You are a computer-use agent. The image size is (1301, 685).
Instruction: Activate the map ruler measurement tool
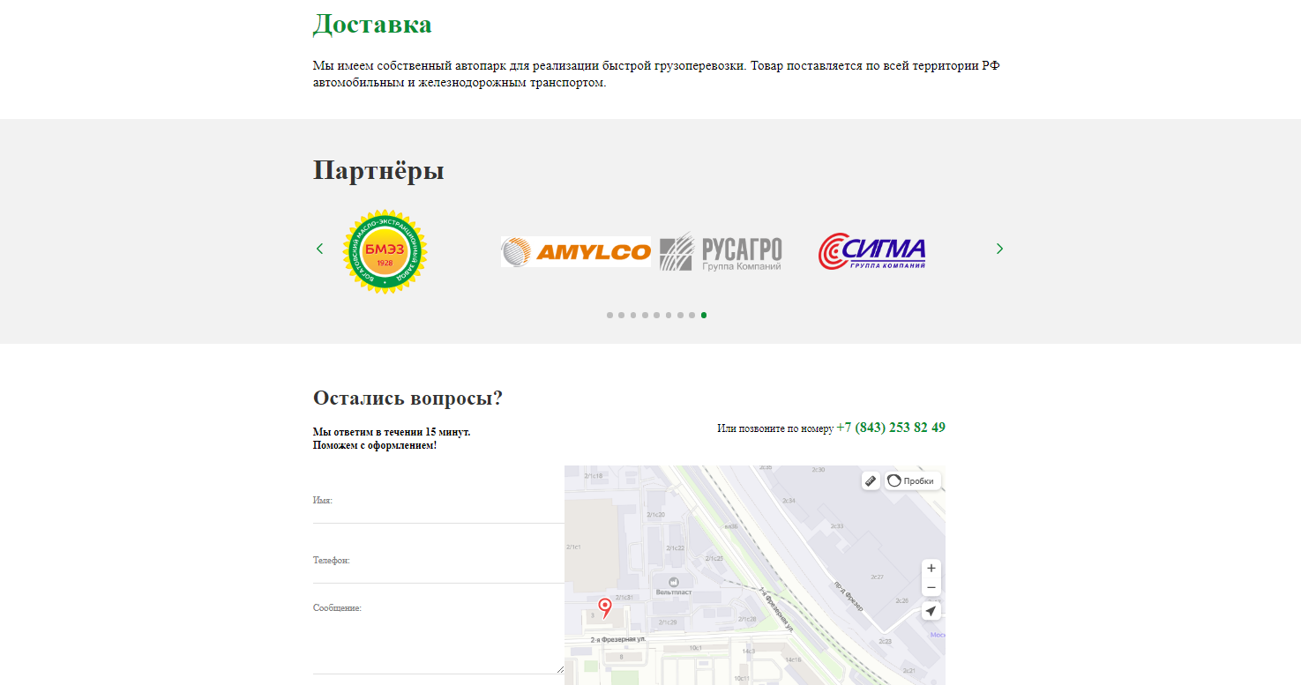coord(871,481)
